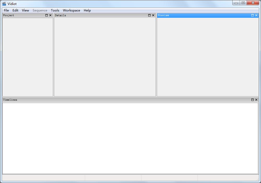Close the Project panel
The image size is (261, 183).
point(50,15)
